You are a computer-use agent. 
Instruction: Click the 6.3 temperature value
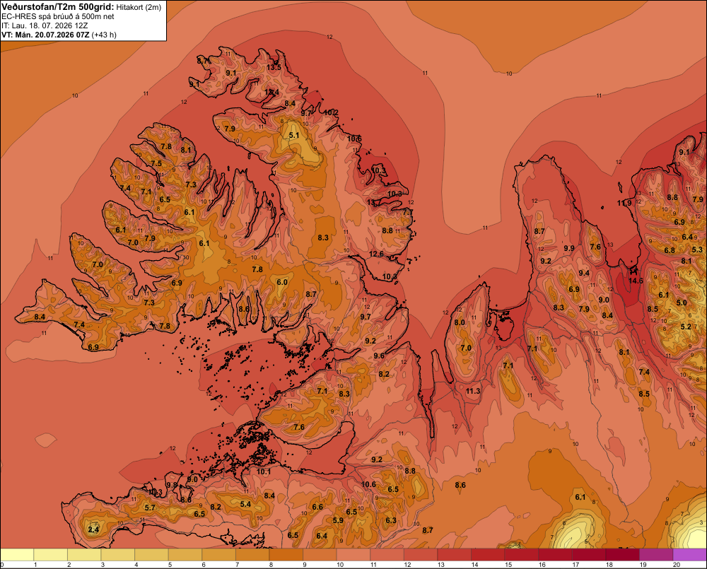coord(391,520)
